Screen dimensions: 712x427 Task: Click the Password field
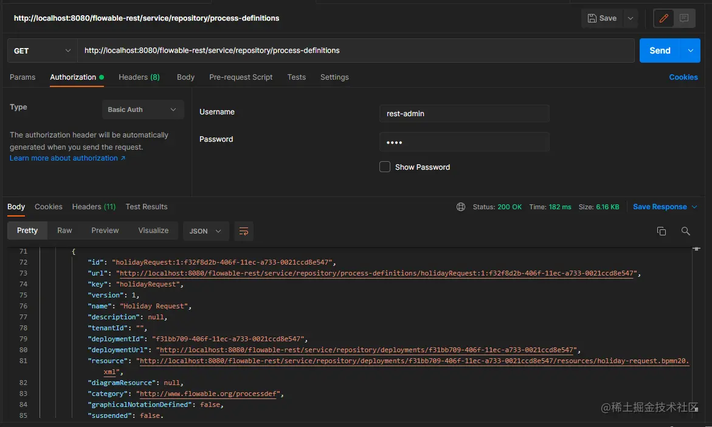click(464, 142)
